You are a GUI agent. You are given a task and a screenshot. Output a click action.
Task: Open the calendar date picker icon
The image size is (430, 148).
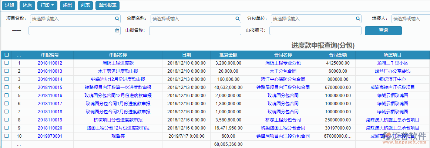(x=117, y=31)
